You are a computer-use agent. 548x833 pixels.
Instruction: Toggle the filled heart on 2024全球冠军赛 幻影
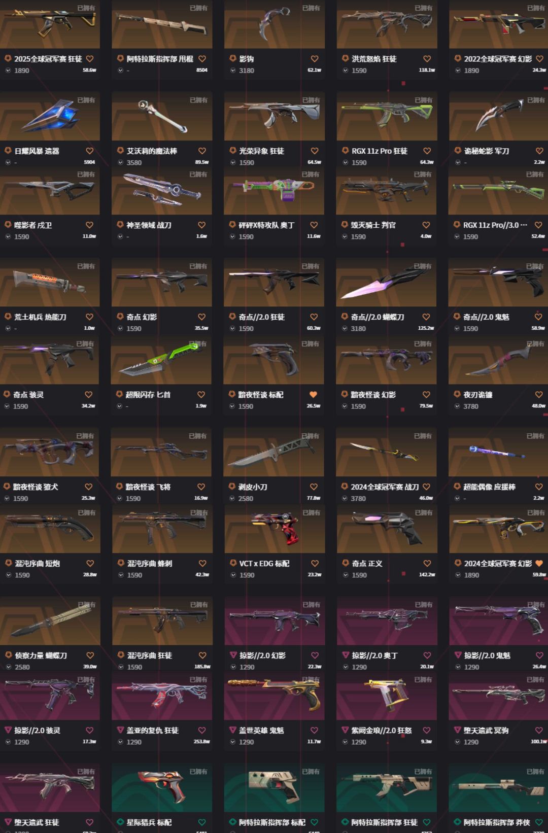(x=539, y=564)
